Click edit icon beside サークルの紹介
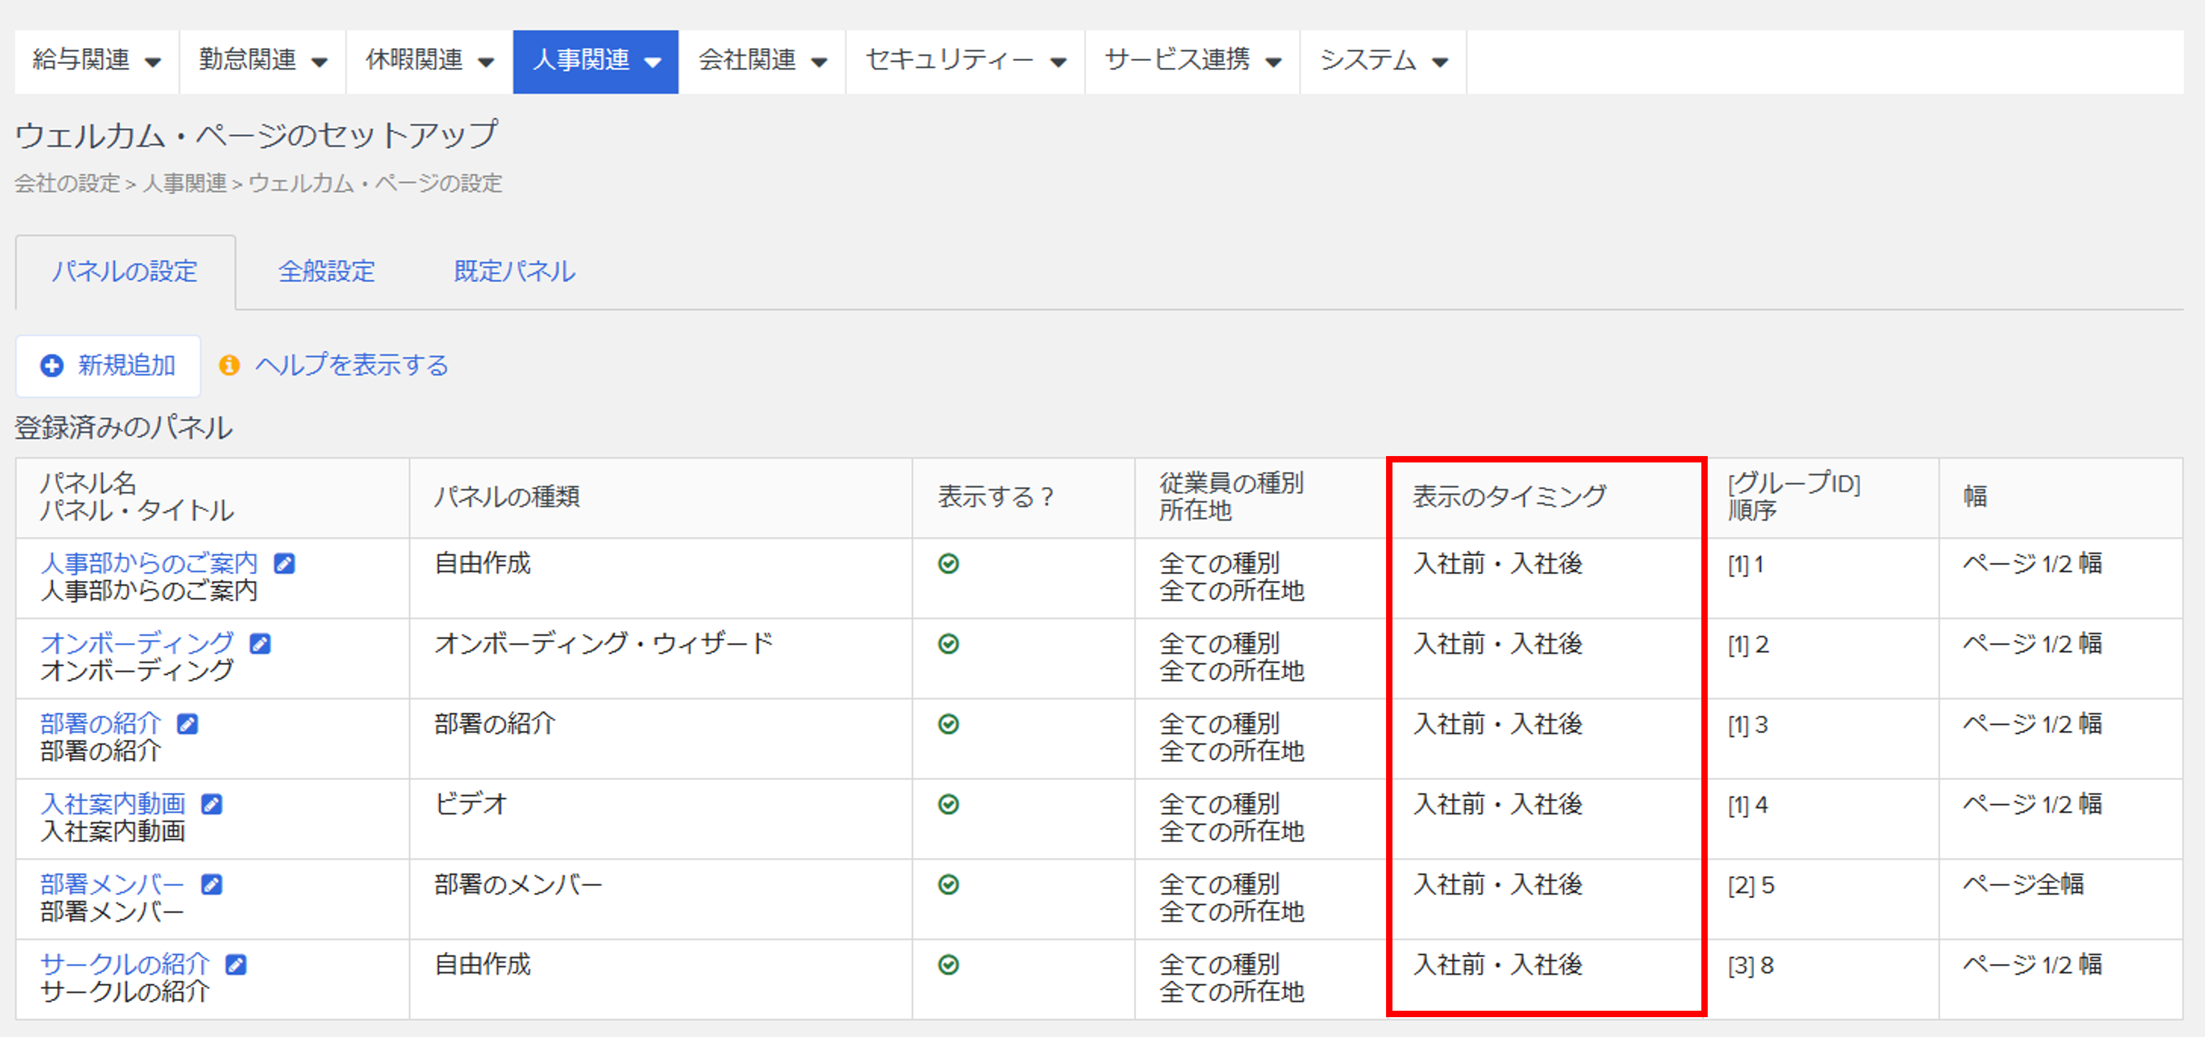The width and height of the screenshot is (2205, 1037). click(x=235, y=964)
